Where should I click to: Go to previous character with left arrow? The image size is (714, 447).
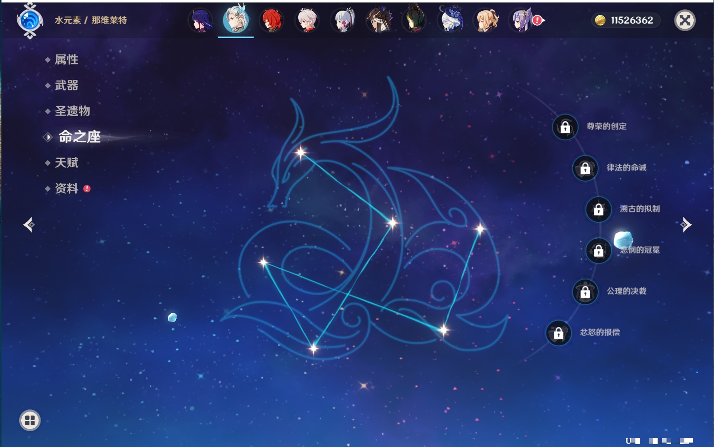click(x=29, y=225)
